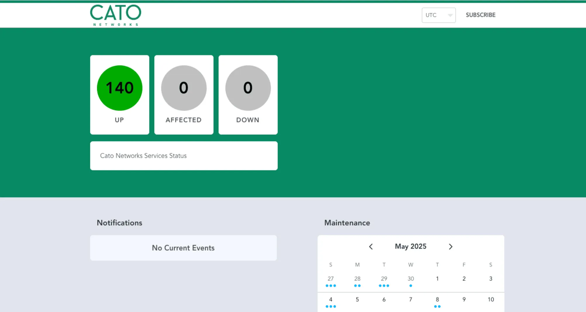Select May 6 in calendar
Viewport: 586px width, 312px height.
pos(384,299)
